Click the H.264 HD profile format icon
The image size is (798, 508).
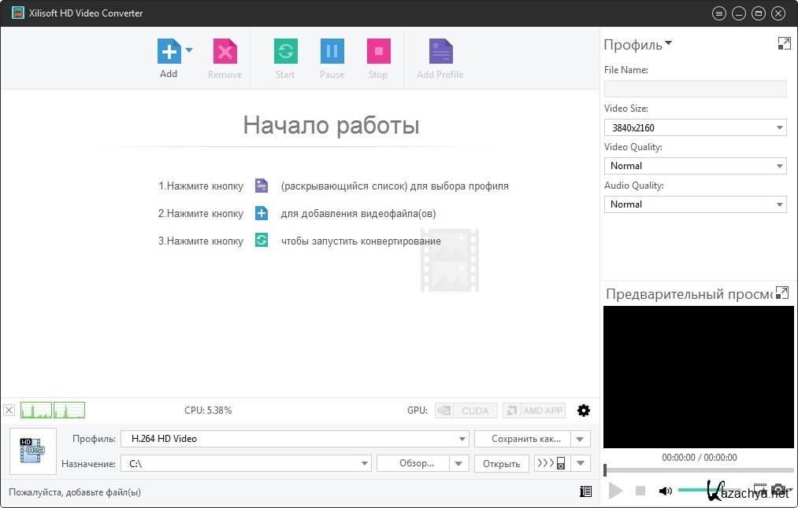coord(33,451)
